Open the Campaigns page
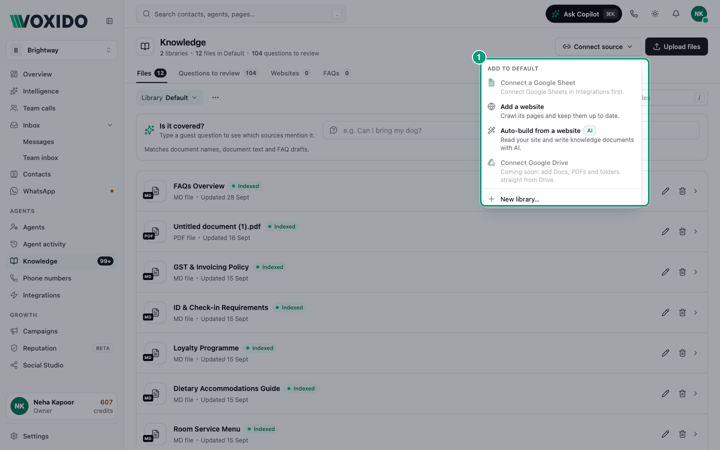Image resolution: width=720 pixels, height=450 pixels. (x=62, y=331)
